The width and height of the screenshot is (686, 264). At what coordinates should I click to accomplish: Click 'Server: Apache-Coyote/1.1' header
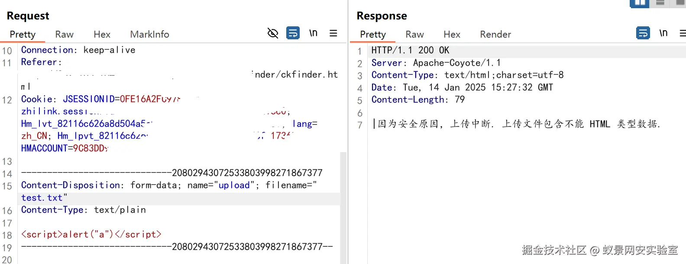coord(436,63)
